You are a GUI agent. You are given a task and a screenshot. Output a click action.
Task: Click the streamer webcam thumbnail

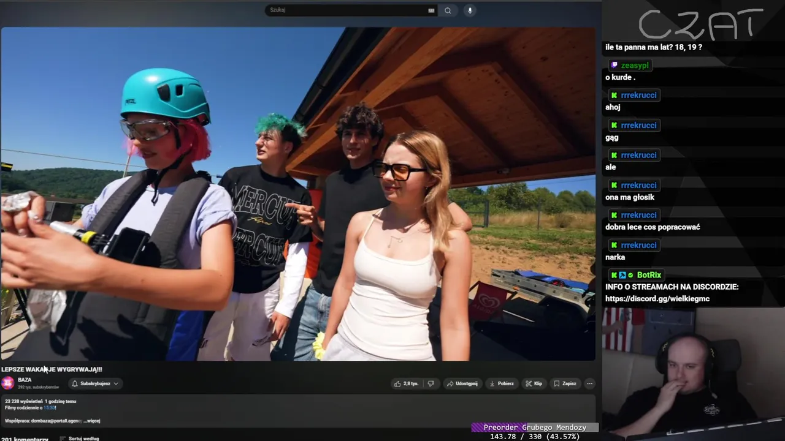tap(694, 373)
